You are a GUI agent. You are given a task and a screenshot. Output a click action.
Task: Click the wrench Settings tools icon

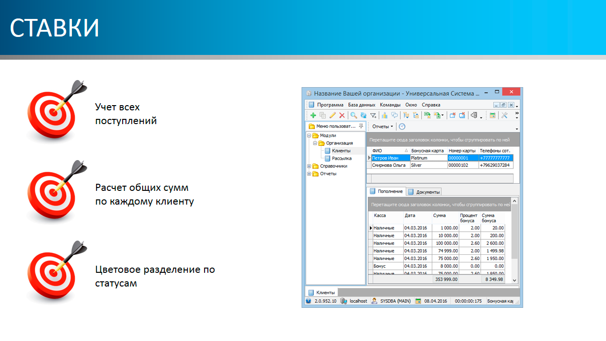[504, 115]
